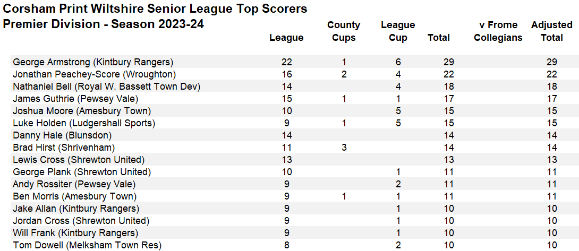Click George Armstrong's league goals value 22
Image resolution: width=579 pixels, height=251 pixels.
287,62
